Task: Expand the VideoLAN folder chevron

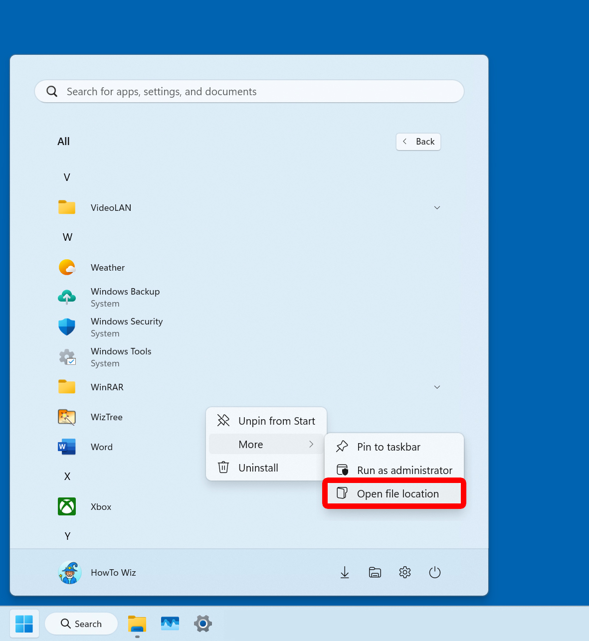Action: (437, 207)
